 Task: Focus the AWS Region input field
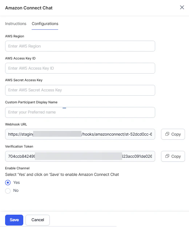click(80, 46)
